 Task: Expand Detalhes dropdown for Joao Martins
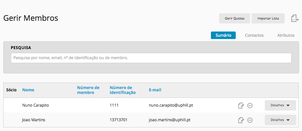click(280, 120)
